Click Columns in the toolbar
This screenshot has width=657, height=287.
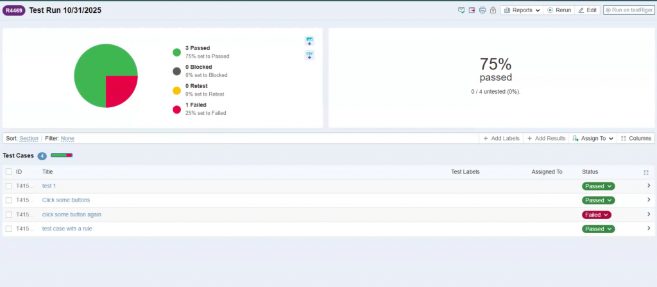(x=636, y=138)
